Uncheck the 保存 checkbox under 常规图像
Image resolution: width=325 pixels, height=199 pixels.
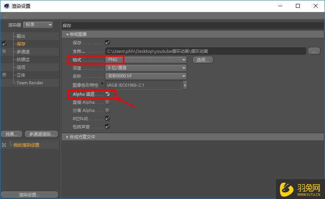[107, 43]
